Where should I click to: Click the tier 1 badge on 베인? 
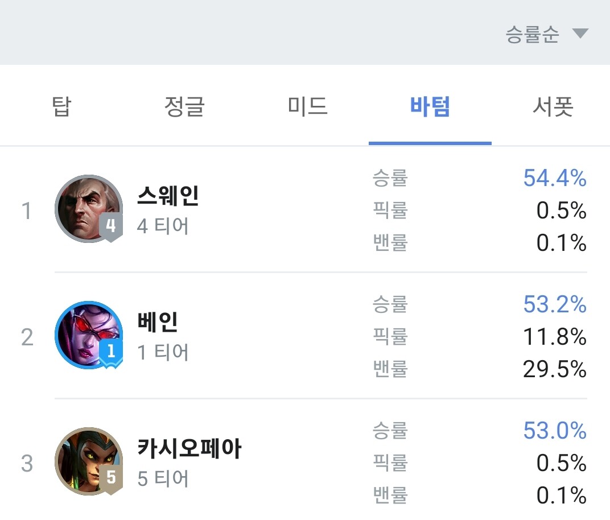coord(111,353)
